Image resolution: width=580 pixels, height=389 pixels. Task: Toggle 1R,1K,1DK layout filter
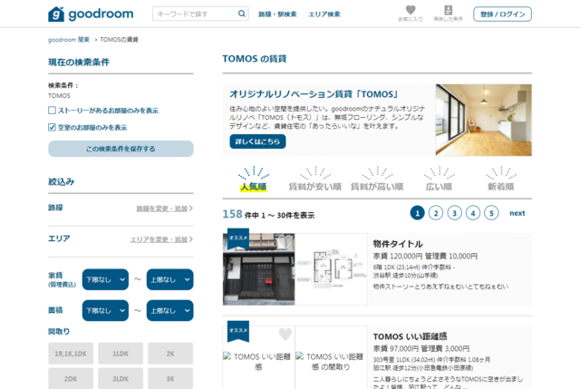click(x=71, y=354)
